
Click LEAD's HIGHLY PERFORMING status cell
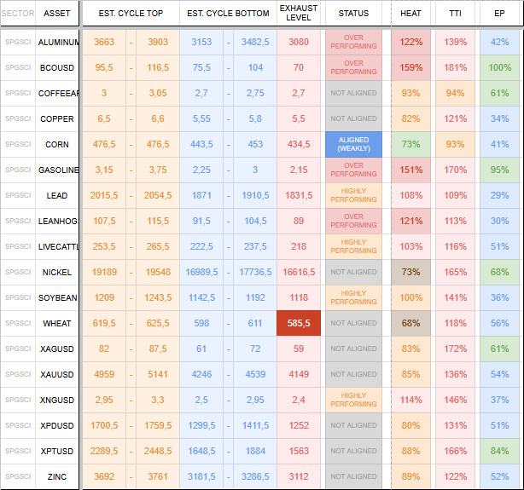[x=353, y=195]
